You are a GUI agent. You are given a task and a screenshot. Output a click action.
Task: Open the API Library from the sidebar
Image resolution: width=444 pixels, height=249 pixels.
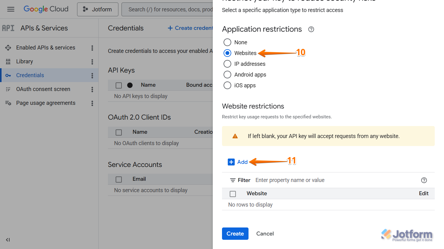click(x=24, y=61)
